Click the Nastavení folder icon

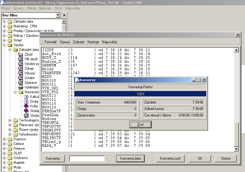[x=21, y=92]
